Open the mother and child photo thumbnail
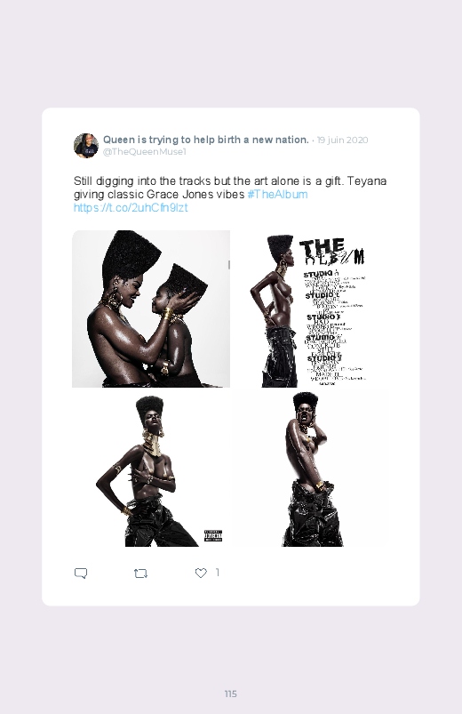 151,309
